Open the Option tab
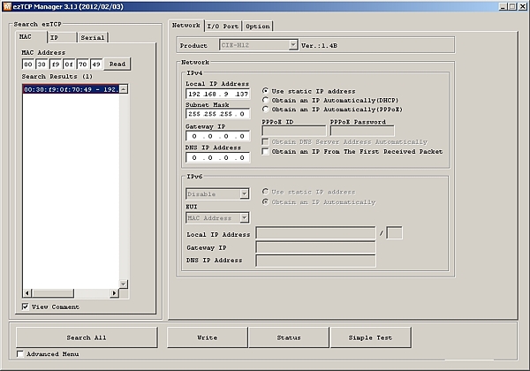 point(258,26)
